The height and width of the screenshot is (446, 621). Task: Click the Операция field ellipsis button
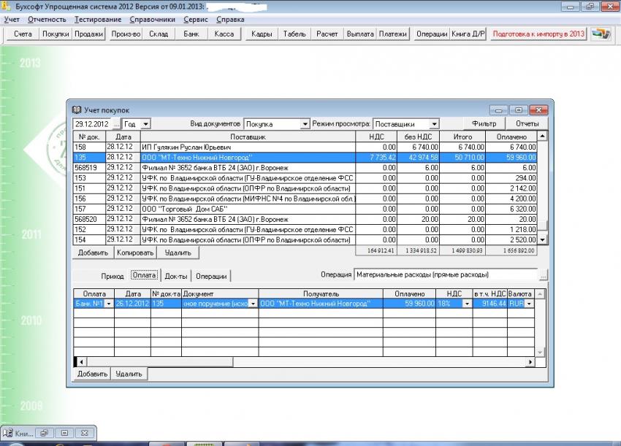point(543,275)
